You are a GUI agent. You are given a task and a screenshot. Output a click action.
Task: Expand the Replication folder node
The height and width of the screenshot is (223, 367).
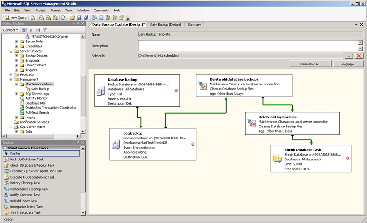[x=11, y=75]
